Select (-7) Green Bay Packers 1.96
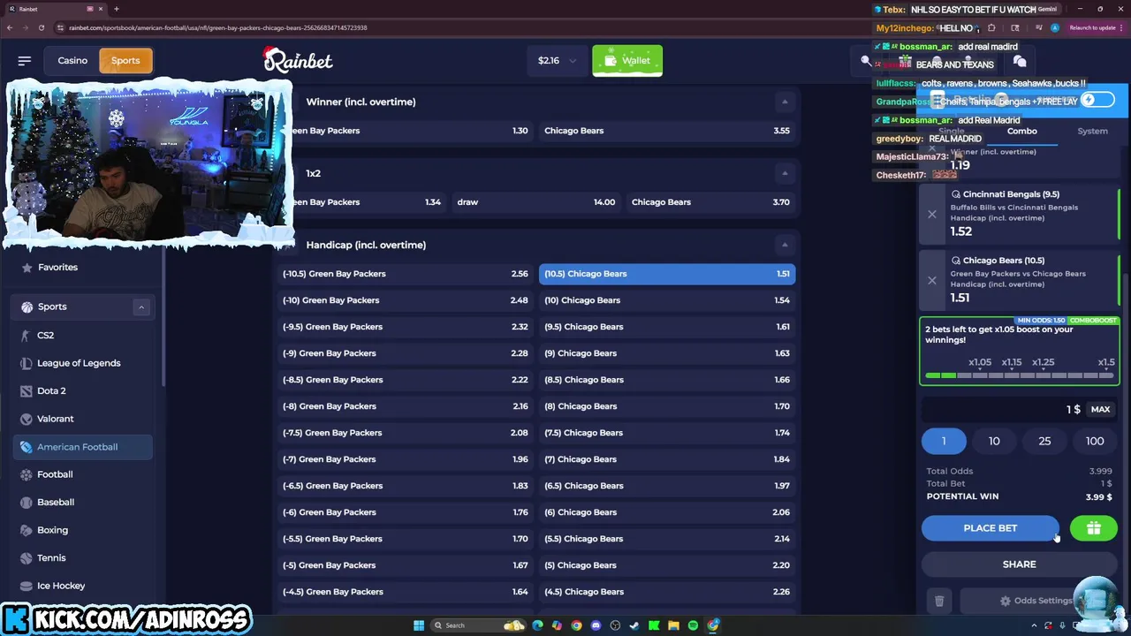This screenshot has width=1131, height=636. (406, 459)
